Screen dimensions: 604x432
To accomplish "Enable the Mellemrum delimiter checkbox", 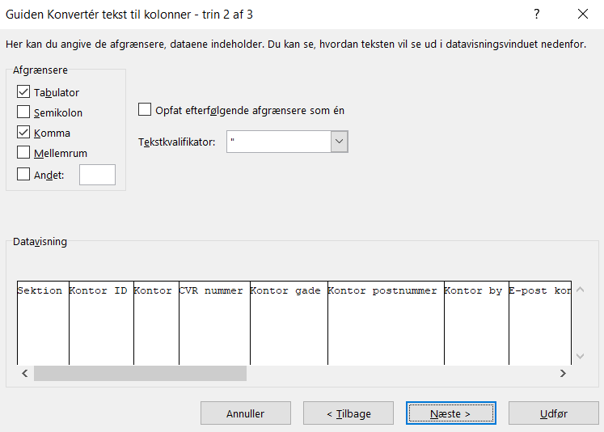I will click(23, 153).
